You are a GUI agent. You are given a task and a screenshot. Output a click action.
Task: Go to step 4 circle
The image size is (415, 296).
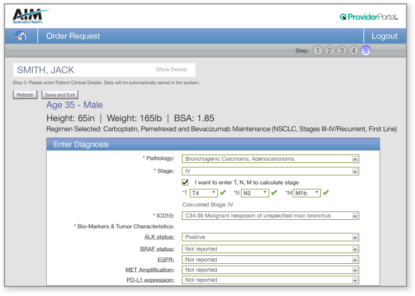point(354,51)
